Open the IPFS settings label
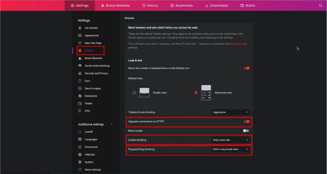327x174 pixels. (87, 111)
